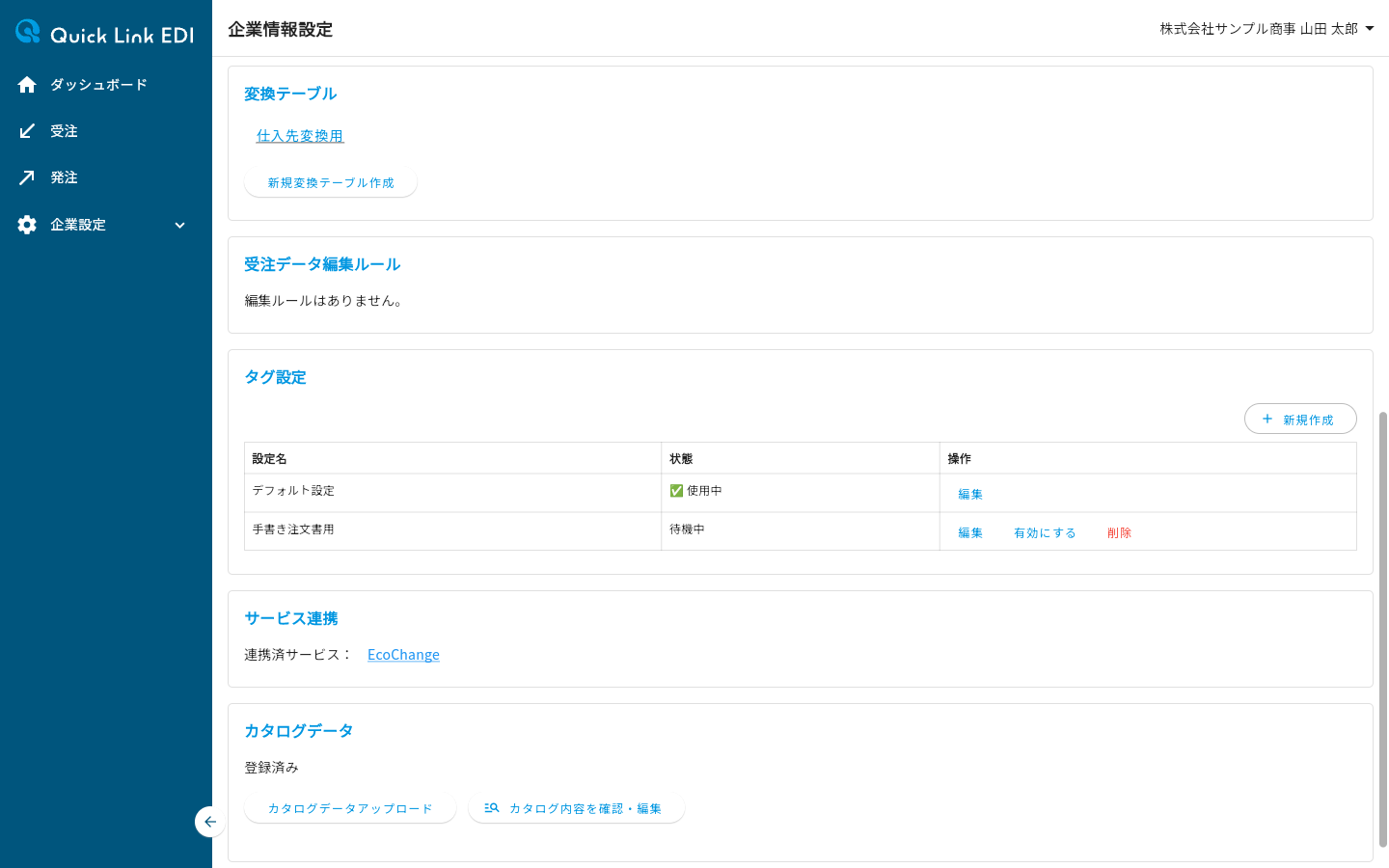Open the user account dropdown arrow

(x=1370, y=29)
